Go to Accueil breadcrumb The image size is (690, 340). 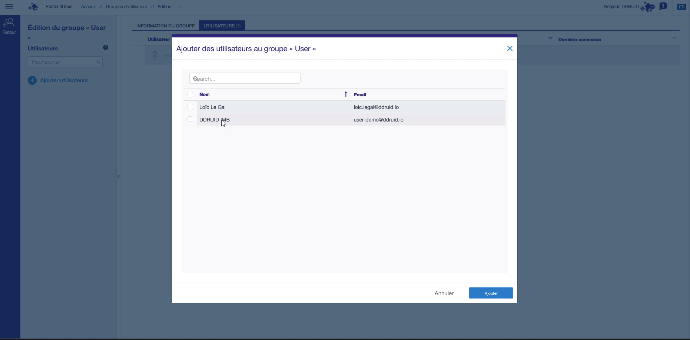pyautogui.click(x=88, y=7)
